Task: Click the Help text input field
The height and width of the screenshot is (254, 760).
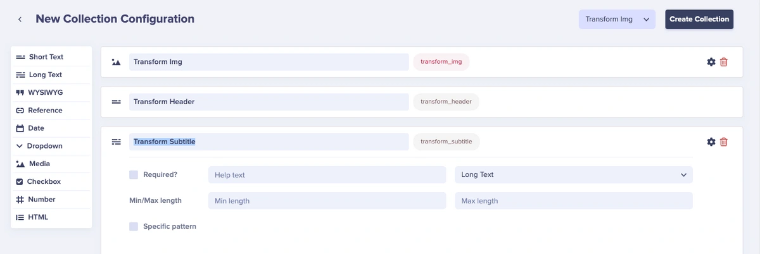Action: coord(327,174)
